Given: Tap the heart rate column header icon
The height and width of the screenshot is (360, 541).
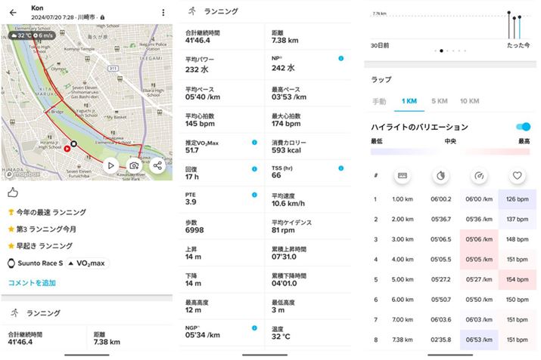Looking at the screenshot, I should (x=518, y=176).
